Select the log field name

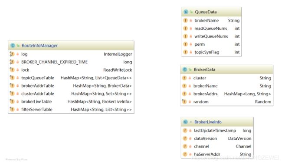[24, 54]
